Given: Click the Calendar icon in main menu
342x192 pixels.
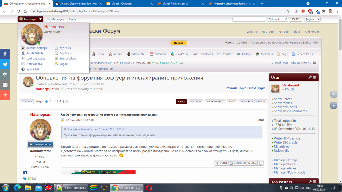Looking at the screenshot, I should pos(151,54).
